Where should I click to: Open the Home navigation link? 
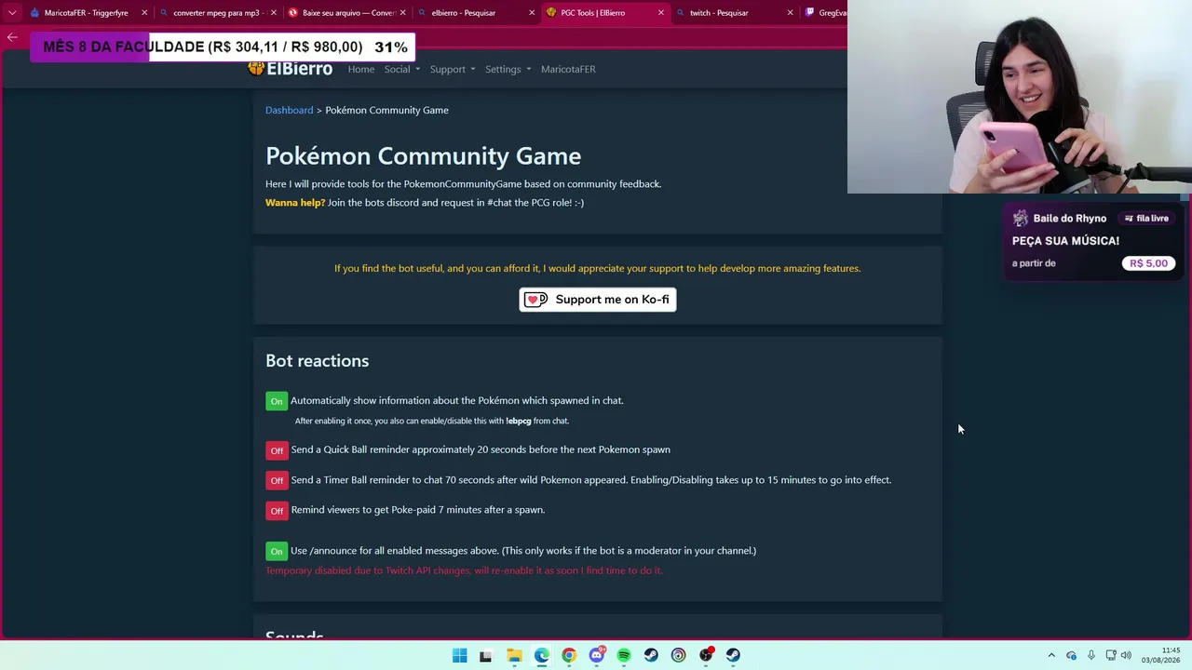click(361, 69)
